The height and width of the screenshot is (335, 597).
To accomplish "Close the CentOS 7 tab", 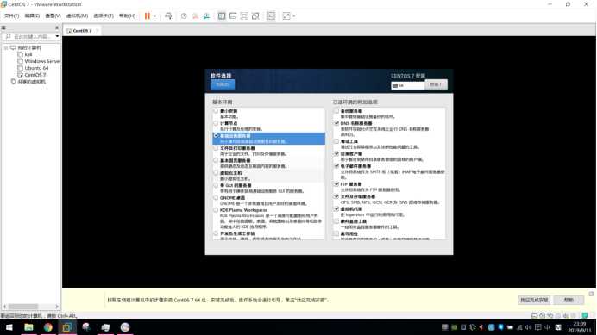I will 97,30.
